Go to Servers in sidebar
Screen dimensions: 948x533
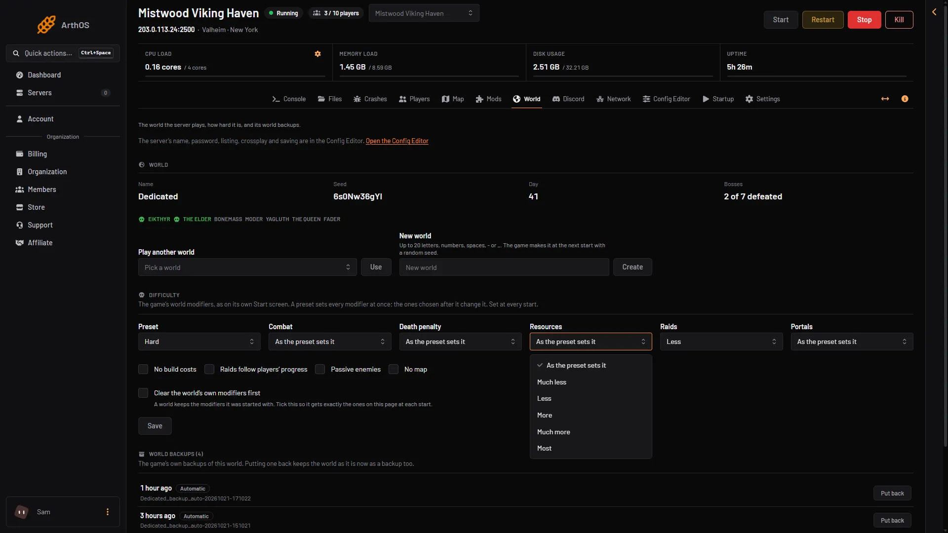(63, 93)
